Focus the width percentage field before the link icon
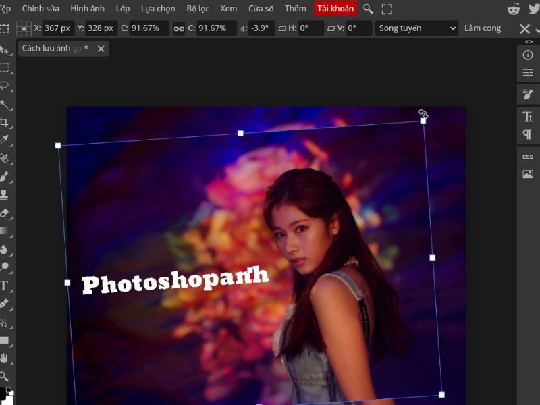 149,28
